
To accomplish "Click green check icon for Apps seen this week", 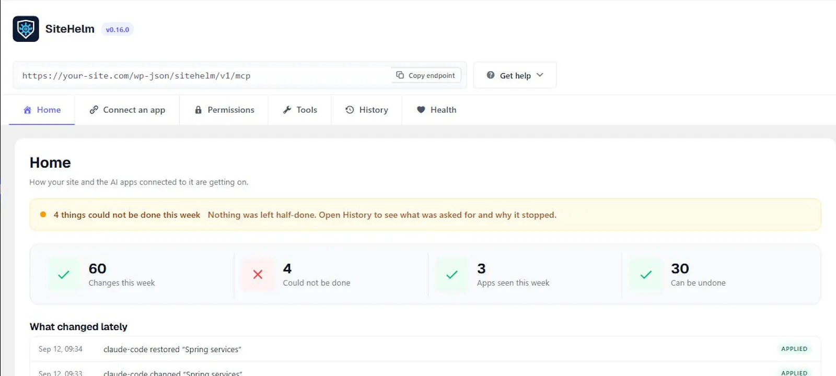I will point(452,275).
